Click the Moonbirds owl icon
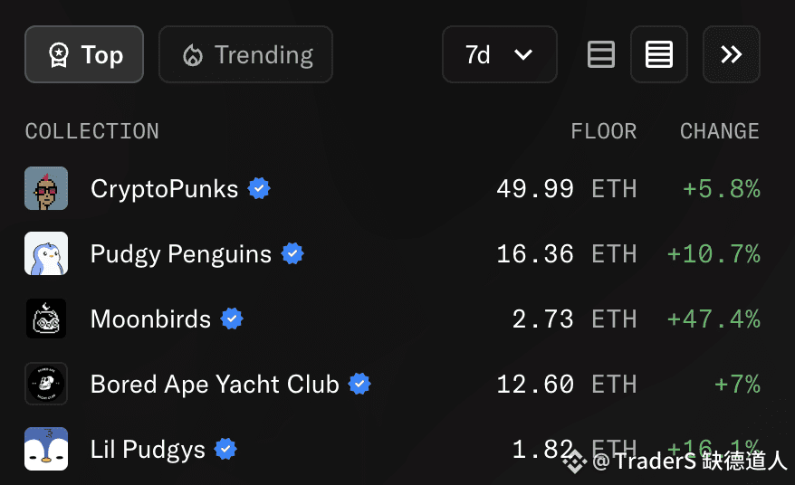This screenshot has height=485, width=795. [x=46, y=319]
